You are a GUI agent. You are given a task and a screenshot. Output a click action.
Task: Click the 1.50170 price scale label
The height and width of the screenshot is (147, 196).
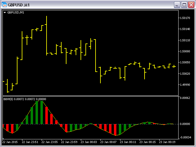(x=185, y=18)
